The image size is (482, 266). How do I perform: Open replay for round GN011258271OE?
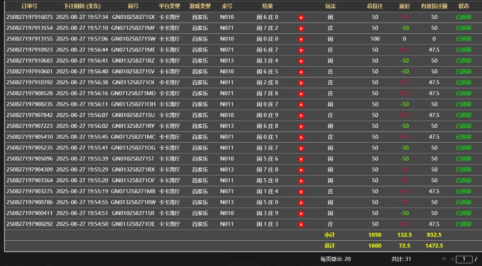pos(301,225)
